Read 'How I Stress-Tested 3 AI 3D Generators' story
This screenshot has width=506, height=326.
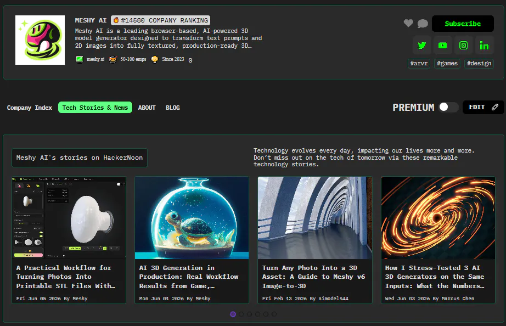pyautogui.click(x=435, y=277)
